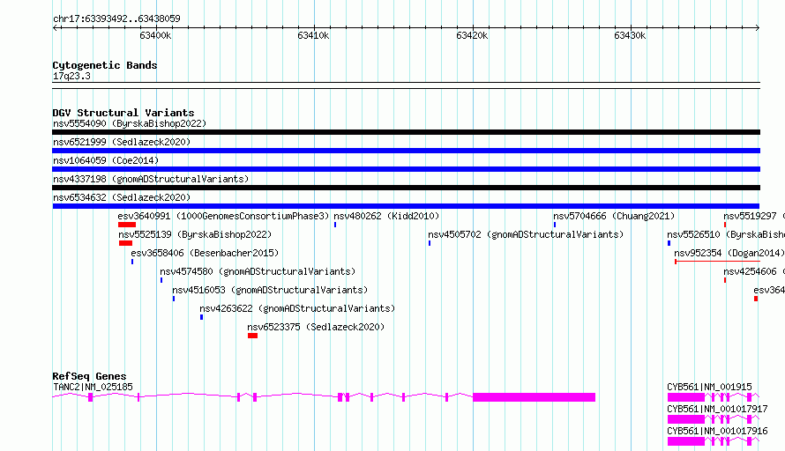This screenshot has height=451, width=785.
Task: Open TANC2|NM_025185 gene label
Action: (x=93, y=387)
